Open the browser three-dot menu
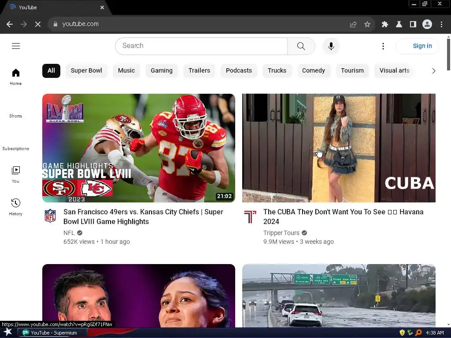 coord(441,25)
